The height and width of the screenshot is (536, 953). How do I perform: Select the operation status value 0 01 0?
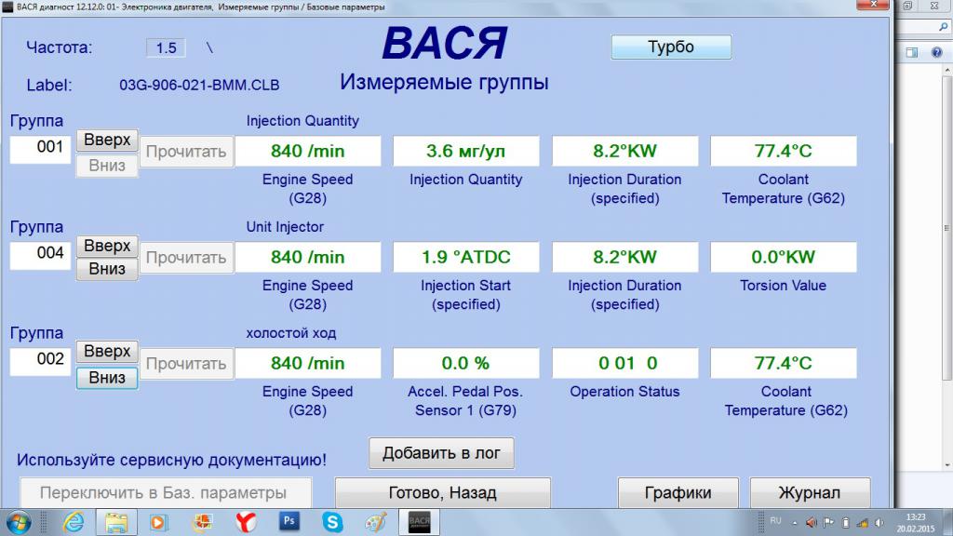tap(624, 363)
